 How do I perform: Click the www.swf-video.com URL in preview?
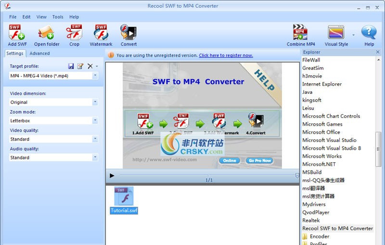point(165,160)
